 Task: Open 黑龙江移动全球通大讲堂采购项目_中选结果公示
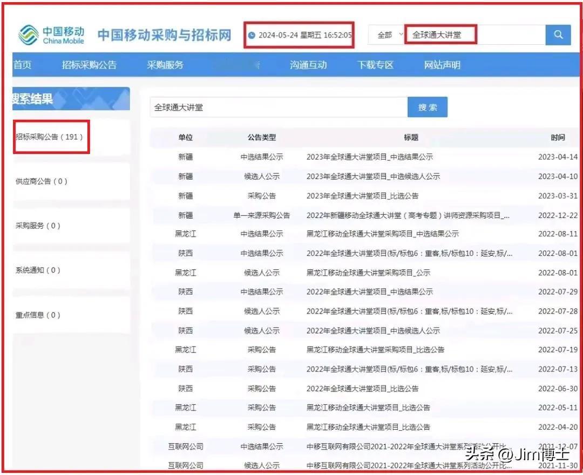382,234
